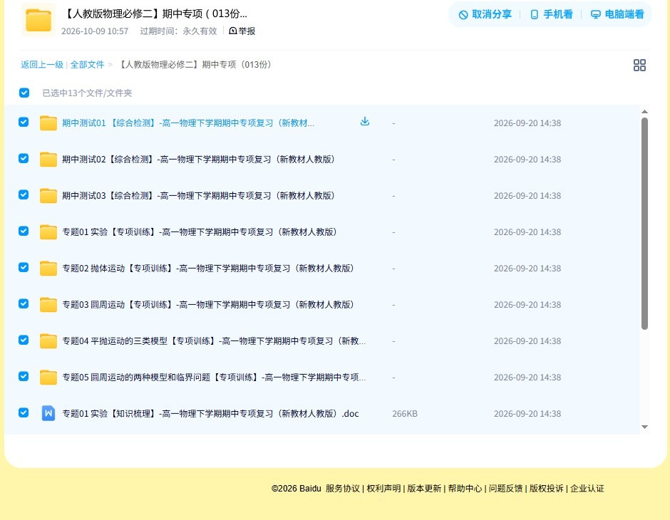Click share timestamp 2026-10-09 10:57

coord(95,31)
